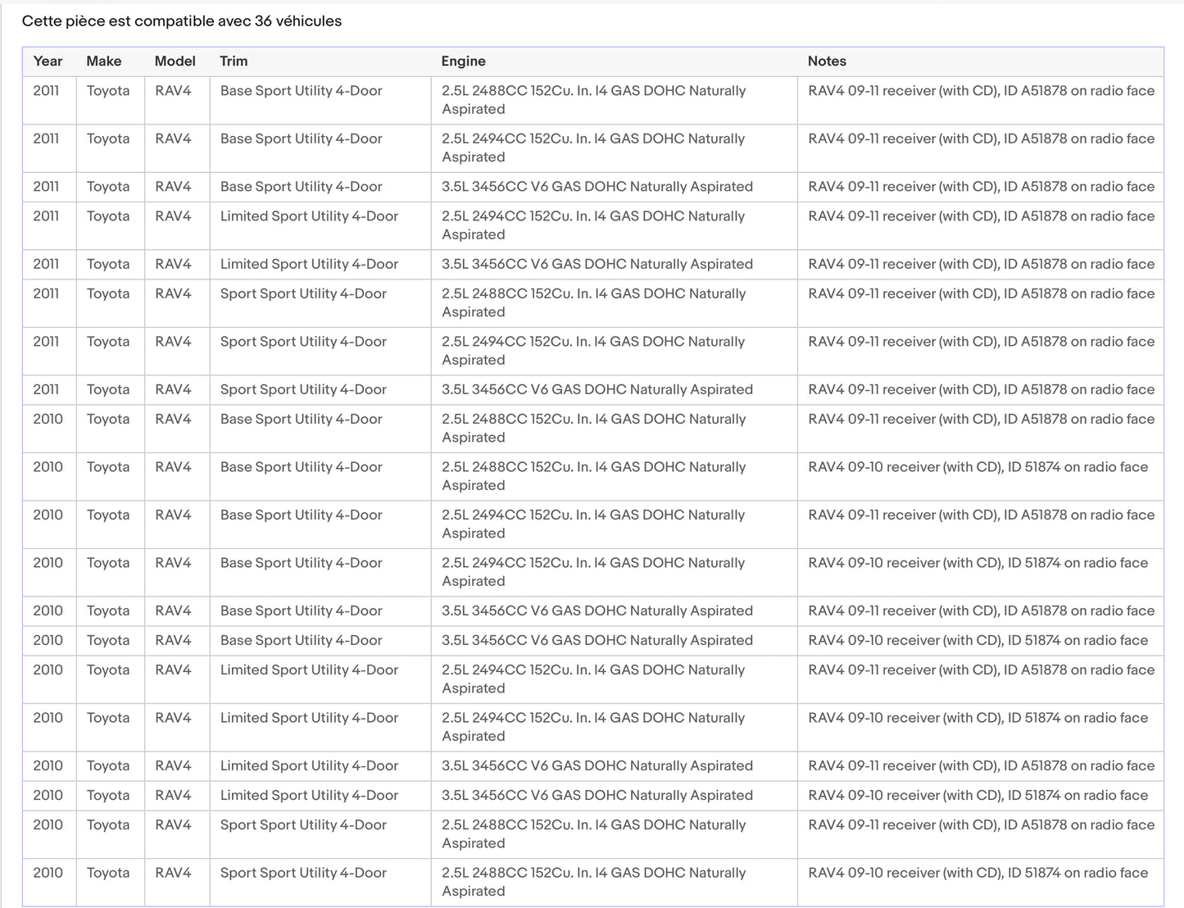The height and width of the screenshot is (908, 1184).
Task: Click 3.5L V6 engine cell for 2011 Sport trim
Action: point(597,389)
